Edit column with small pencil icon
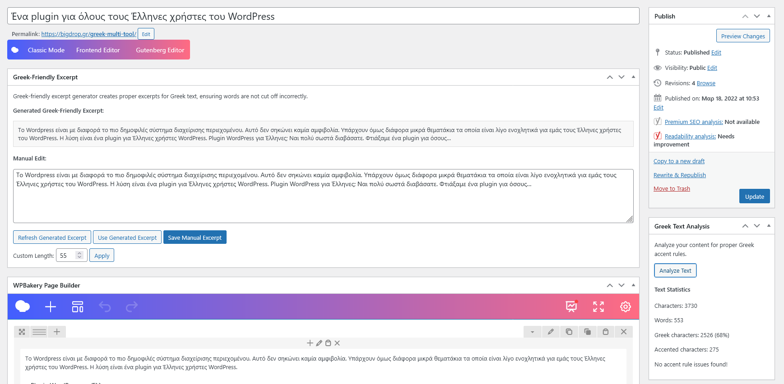The width and height of the screenshot is (784, 384). pos(319,343)
